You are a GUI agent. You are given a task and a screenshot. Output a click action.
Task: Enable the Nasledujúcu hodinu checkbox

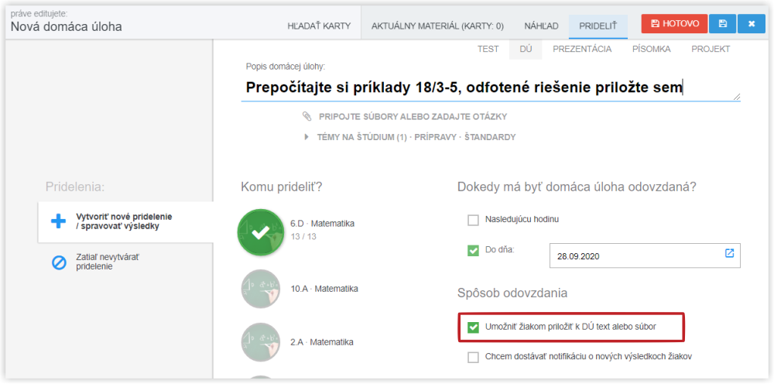(474, 220)
